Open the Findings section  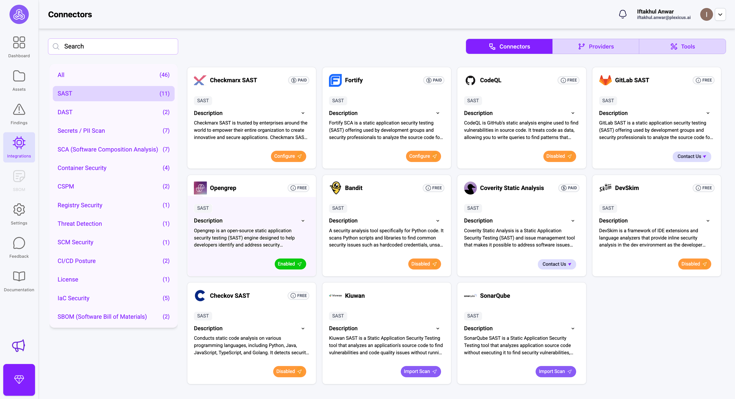[19, 113]
